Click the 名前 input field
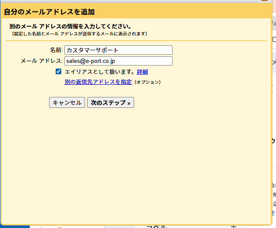This screenshot has height=228, width=276. [x=118, y=50]
